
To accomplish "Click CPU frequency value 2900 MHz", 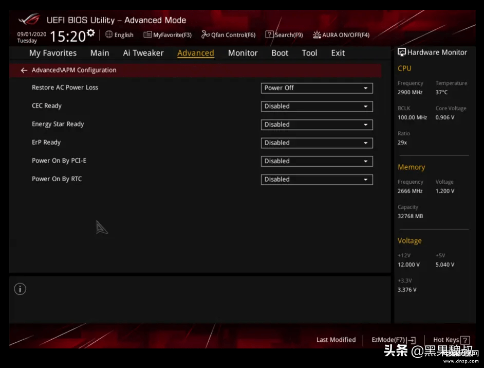I will pyautogui.click(x=410, y=92).
